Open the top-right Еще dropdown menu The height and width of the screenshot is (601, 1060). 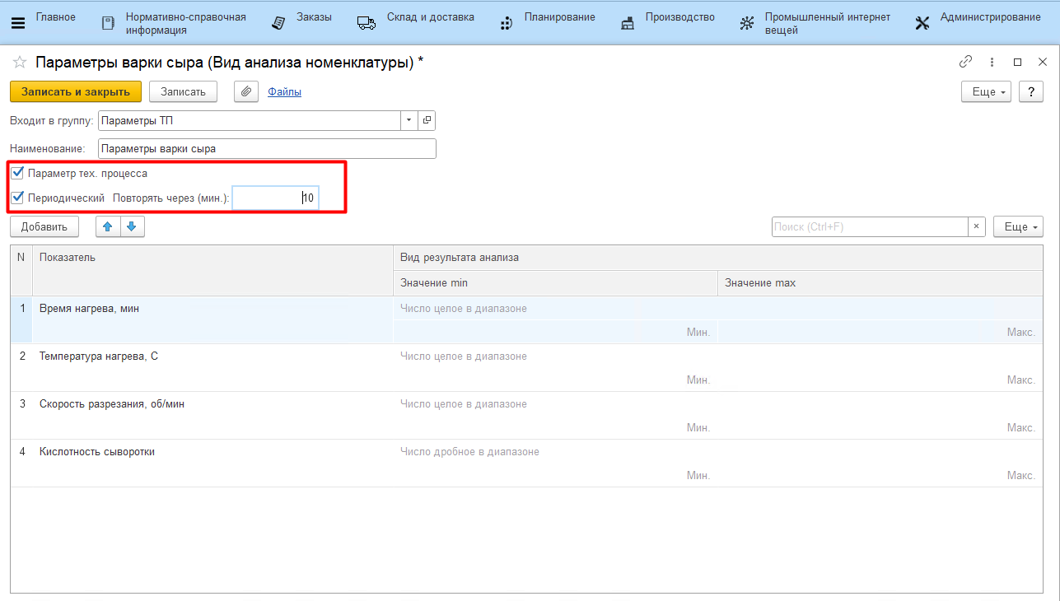pos(986,91)
